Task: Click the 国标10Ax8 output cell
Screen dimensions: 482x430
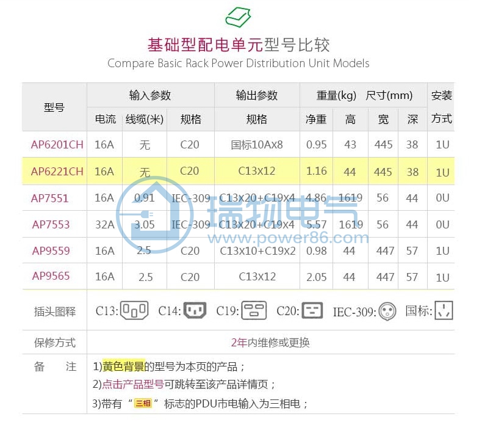Action: click(x=257, y=145)
